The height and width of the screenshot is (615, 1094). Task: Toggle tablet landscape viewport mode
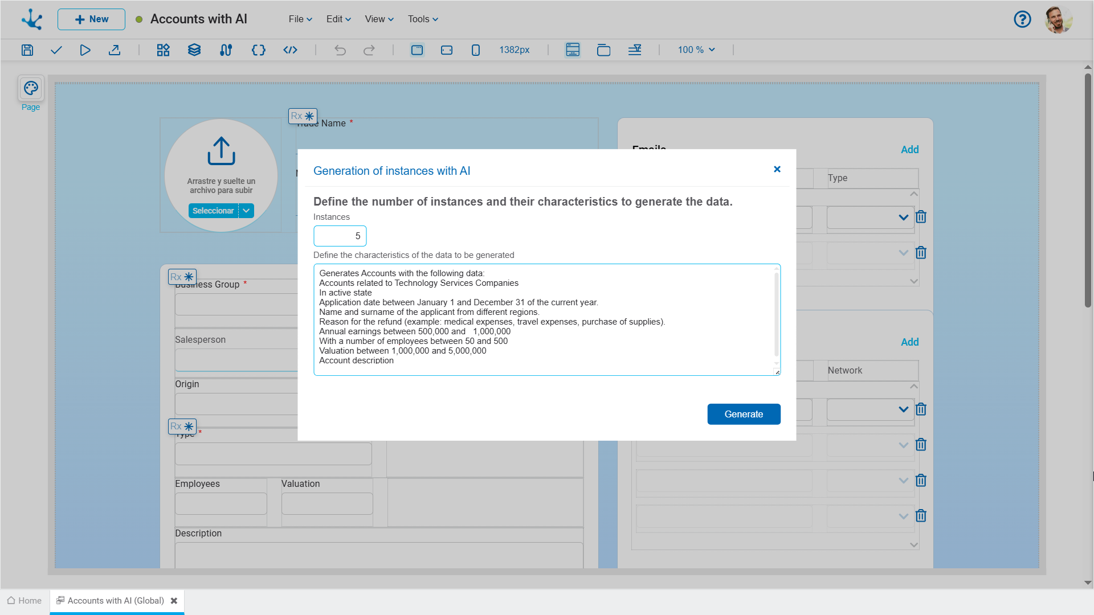click(x=447, y=50)
